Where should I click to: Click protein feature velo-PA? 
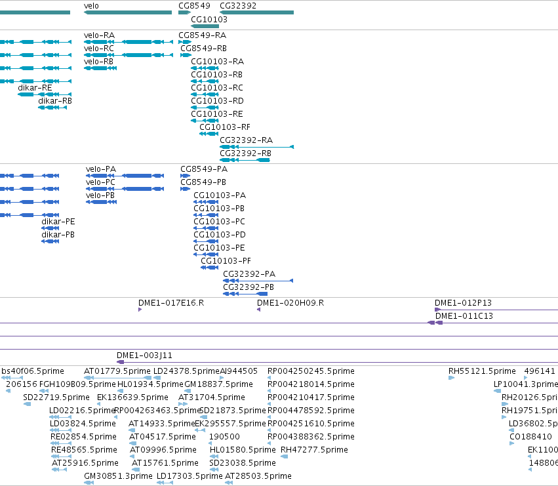click(125, 176)
